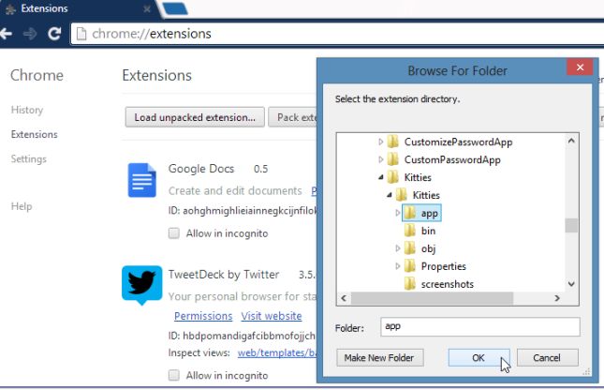The width and height of the screenshot is (604, 390).
Task: Click the dialog resize grip corner
Action: pyautogui.click(x=586, y=372)
